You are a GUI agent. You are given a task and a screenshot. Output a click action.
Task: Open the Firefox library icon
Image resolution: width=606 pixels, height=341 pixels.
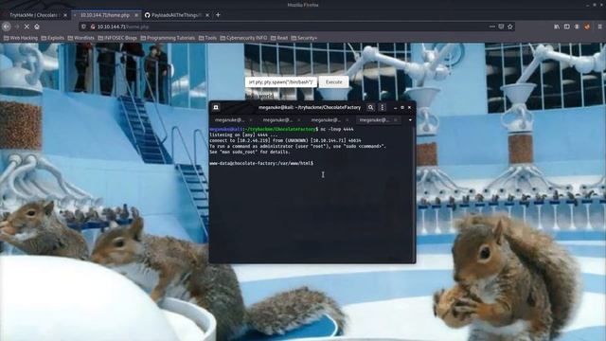pos(557,27)
